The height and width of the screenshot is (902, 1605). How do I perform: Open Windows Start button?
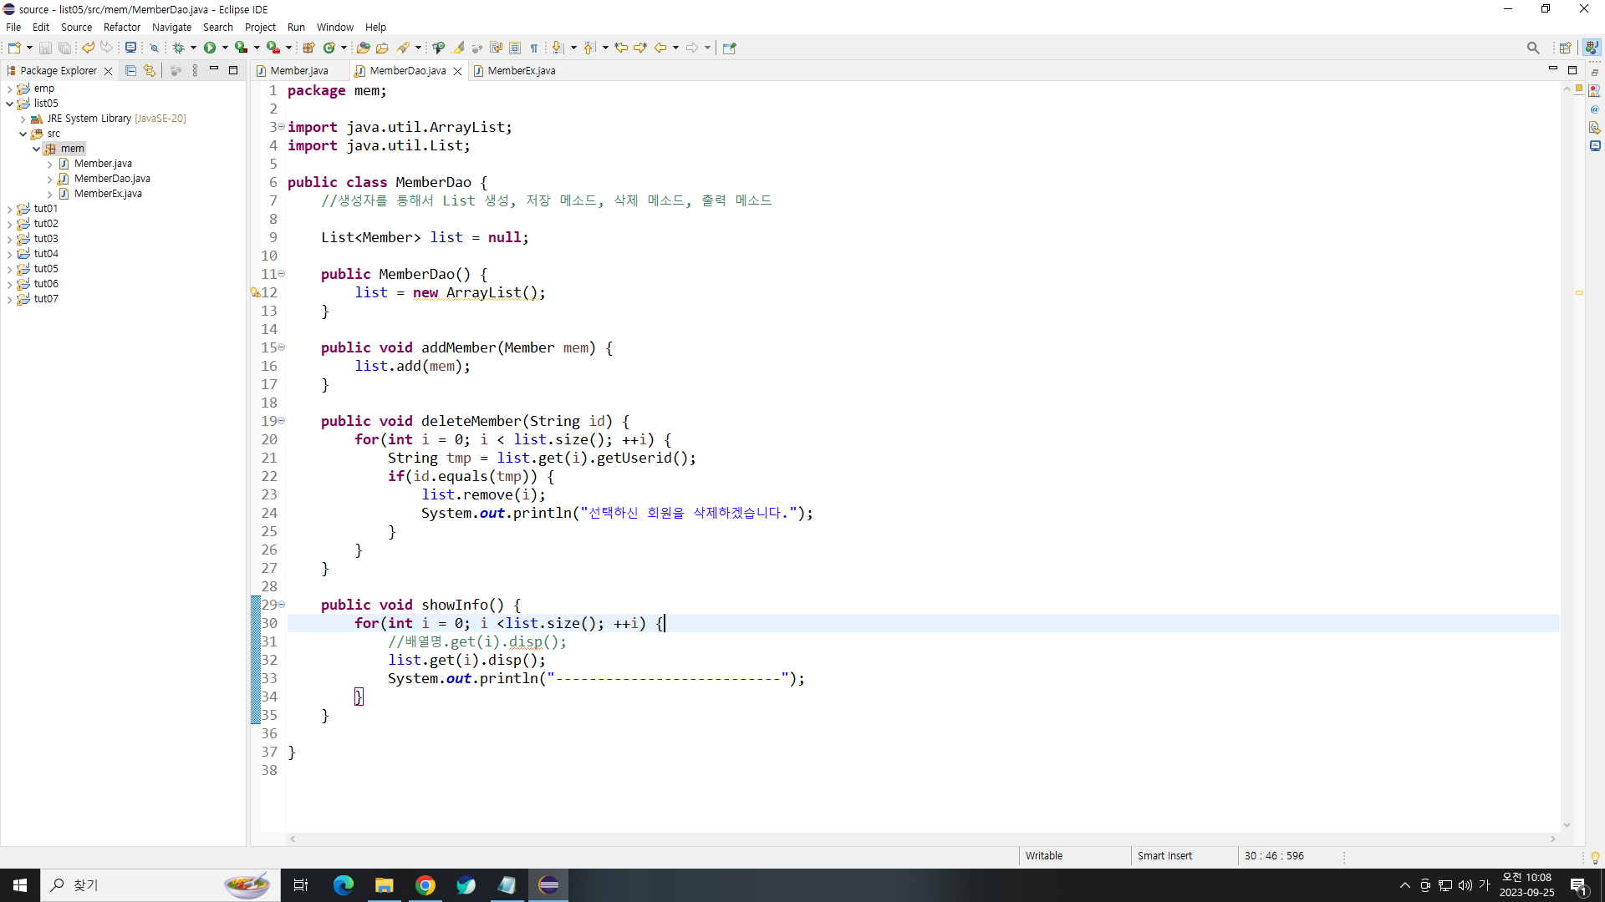pos(20,885)
